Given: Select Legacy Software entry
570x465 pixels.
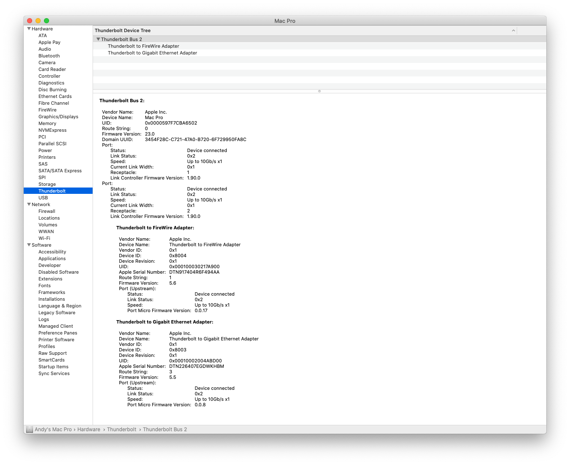Looking at the screenshot, I should pos(57,313).
